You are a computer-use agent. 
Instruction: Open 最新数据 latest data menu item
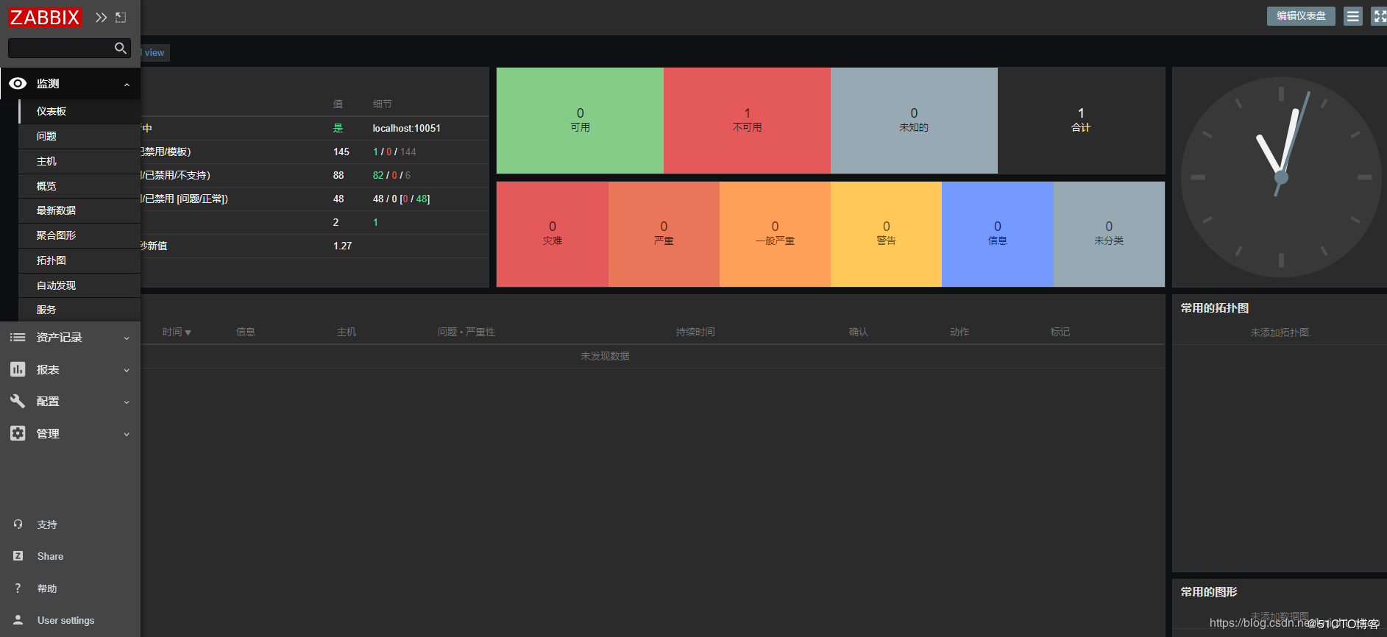coord(56,210)
